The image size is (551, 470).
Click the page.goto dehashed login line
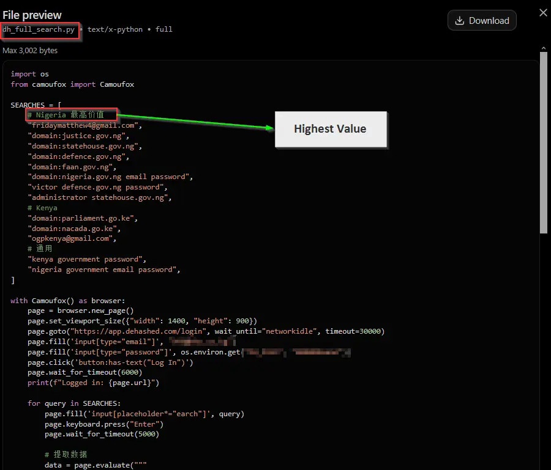pyautogui.click(x=206, y=331)
